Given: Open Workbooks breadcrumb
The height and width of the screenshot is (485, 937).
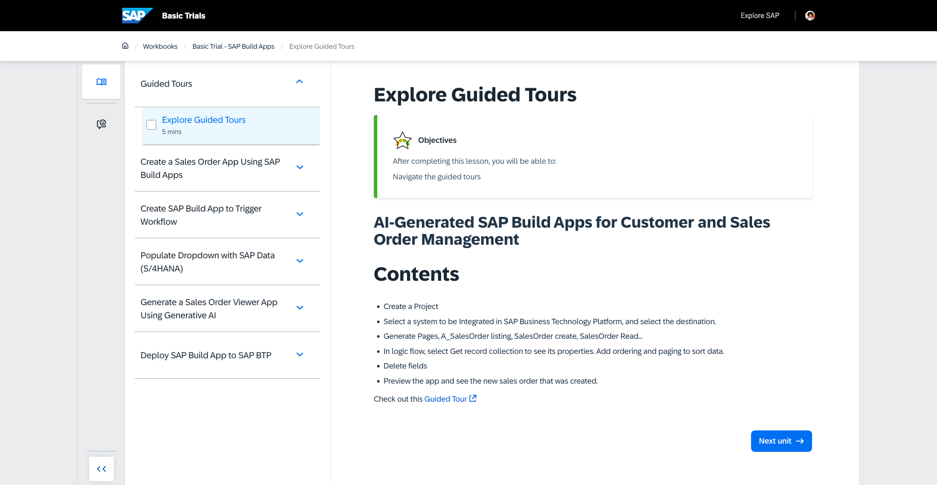Looking at the screenshot, I should [x=160, y=46].
